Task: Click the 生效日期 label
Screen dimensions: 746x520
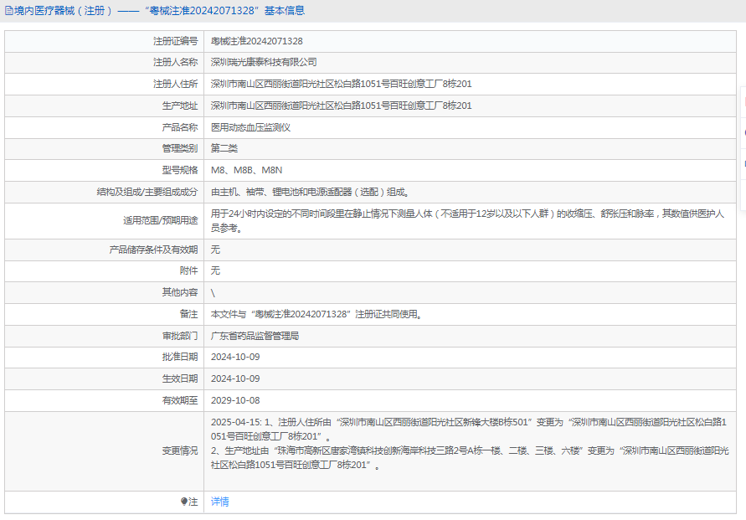Action: [180, 378]
